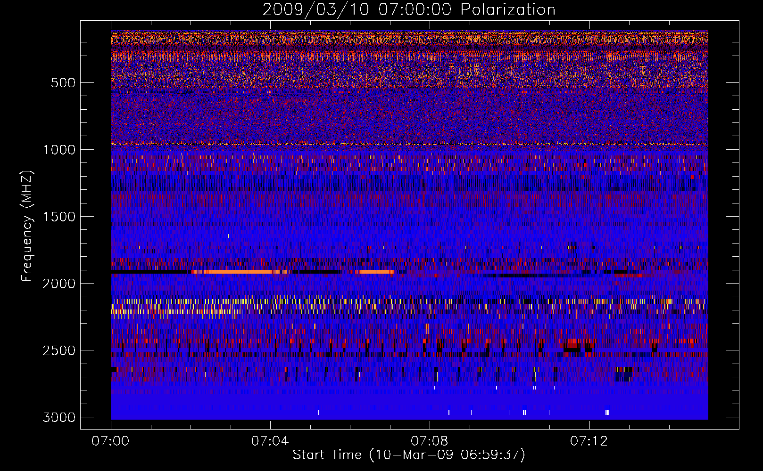Viewport: 763px width, 471px height.
Task: Click the 'Frequency (MHZ)' axis label
Action: (x=27, y=226)
